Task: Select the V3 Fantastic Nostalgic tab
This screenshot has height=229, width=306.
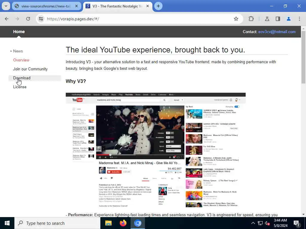Action: (117, 6)
